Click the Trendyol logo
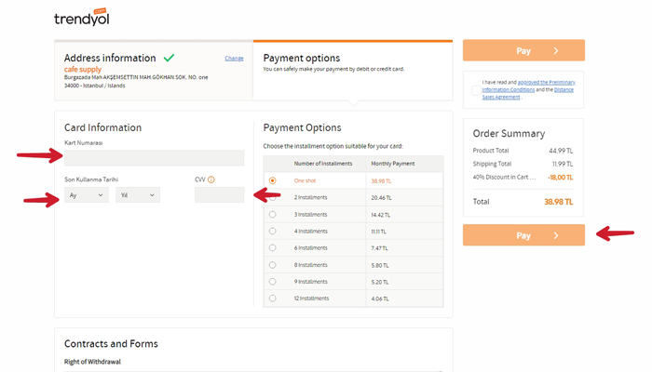The image size is (652, 372). point(81,18)
